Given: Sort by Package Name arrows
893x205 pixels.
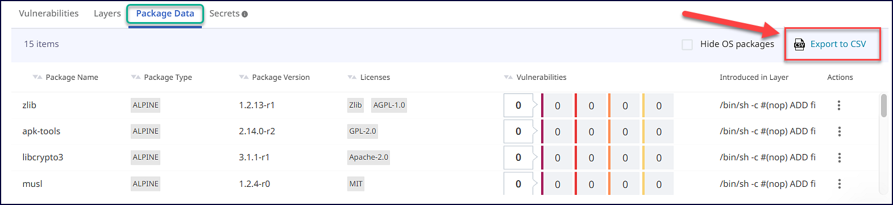Looking at the screenshot, I should (38, 77).
